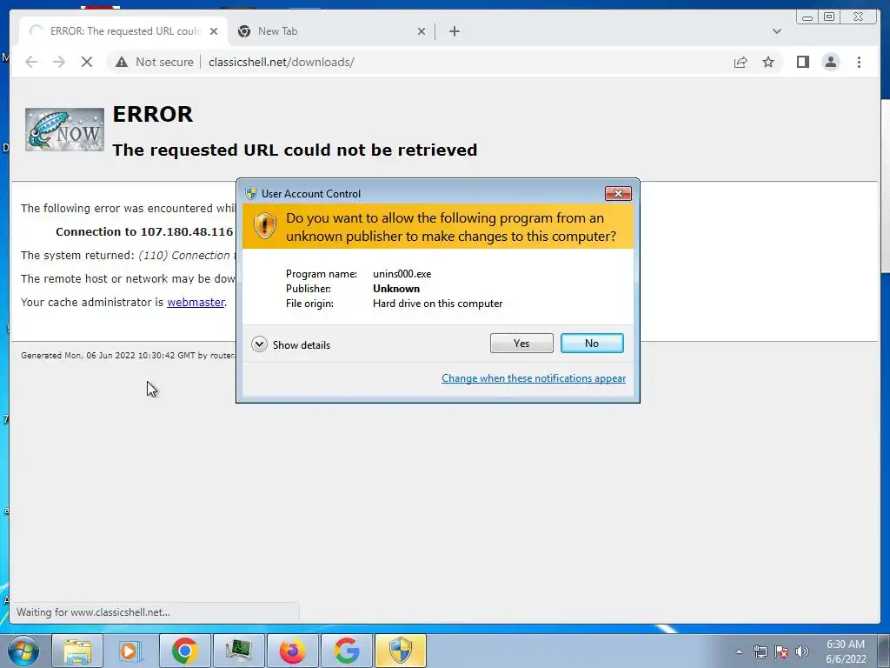Click the Not secure warning indicator

[155, 62]
